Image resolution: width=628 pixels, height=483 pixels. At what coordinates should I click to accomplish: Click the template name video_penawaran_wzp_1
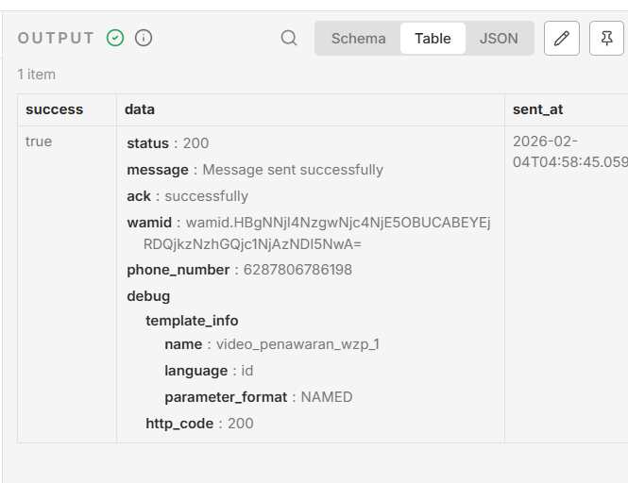click(297, 344)
